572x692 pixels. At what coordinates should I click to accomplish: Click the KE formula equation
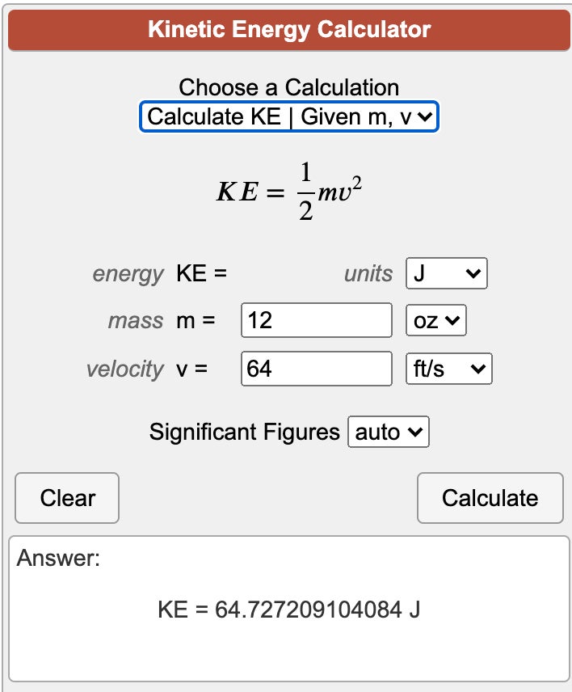[288, 192]
